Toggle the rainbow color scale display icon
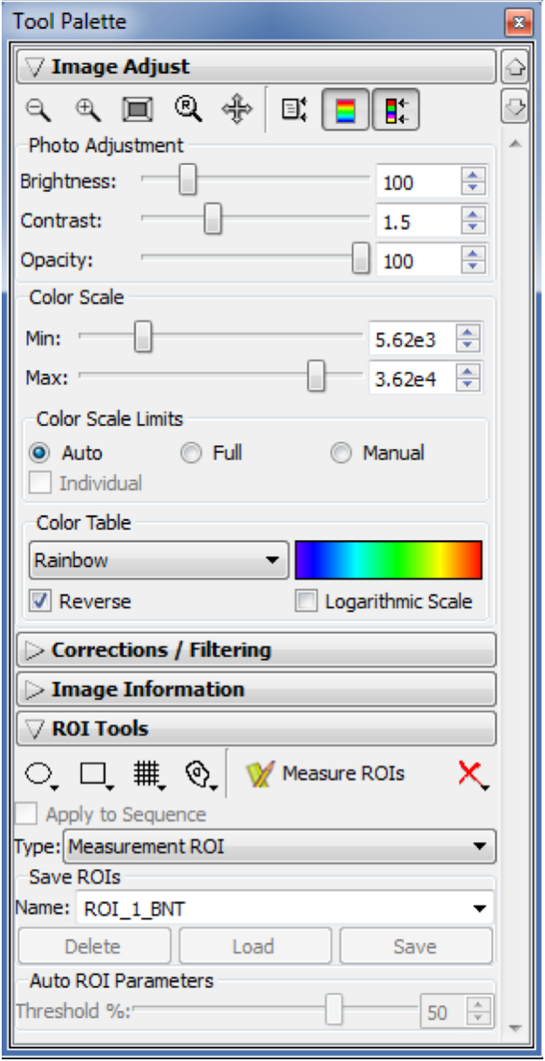545x1061 pixels. [345, 111]
